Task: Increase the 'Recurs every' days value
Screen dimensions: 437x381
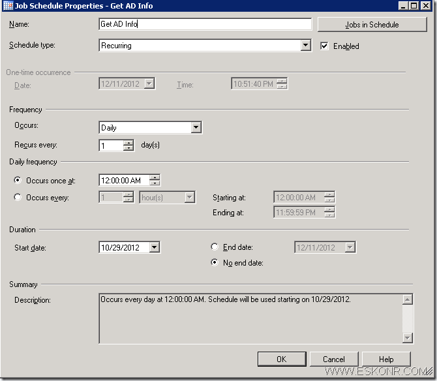Action: coord(128,143)
